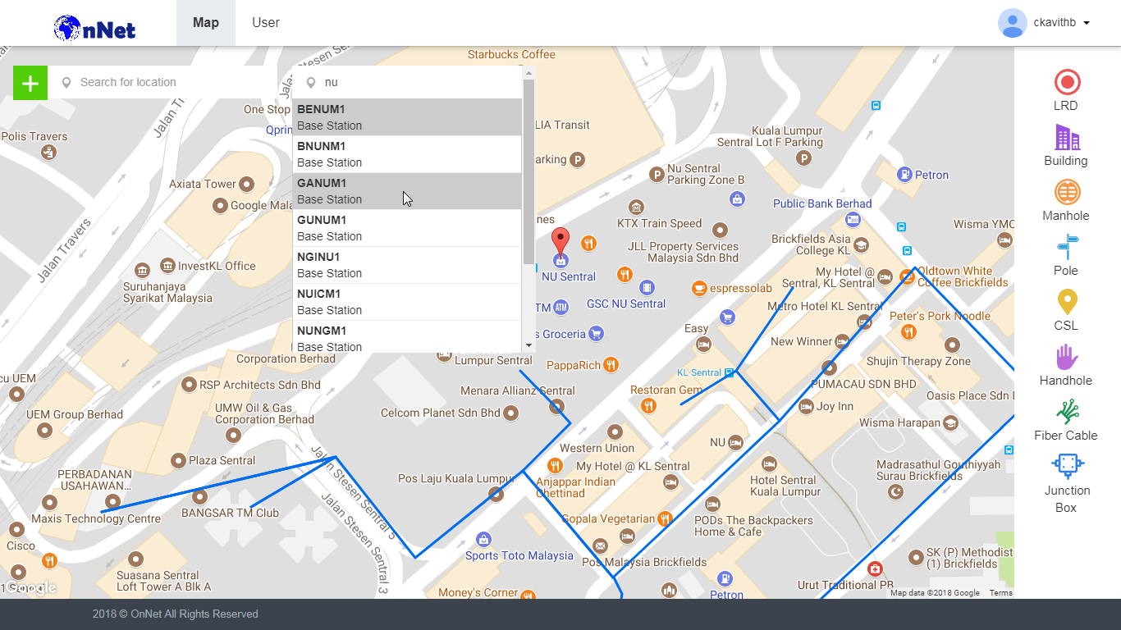The height and width of the screenshot is (630, 1121).
Task: Click the Petron gas station marker near Wisma
Action: coord(904,175)
